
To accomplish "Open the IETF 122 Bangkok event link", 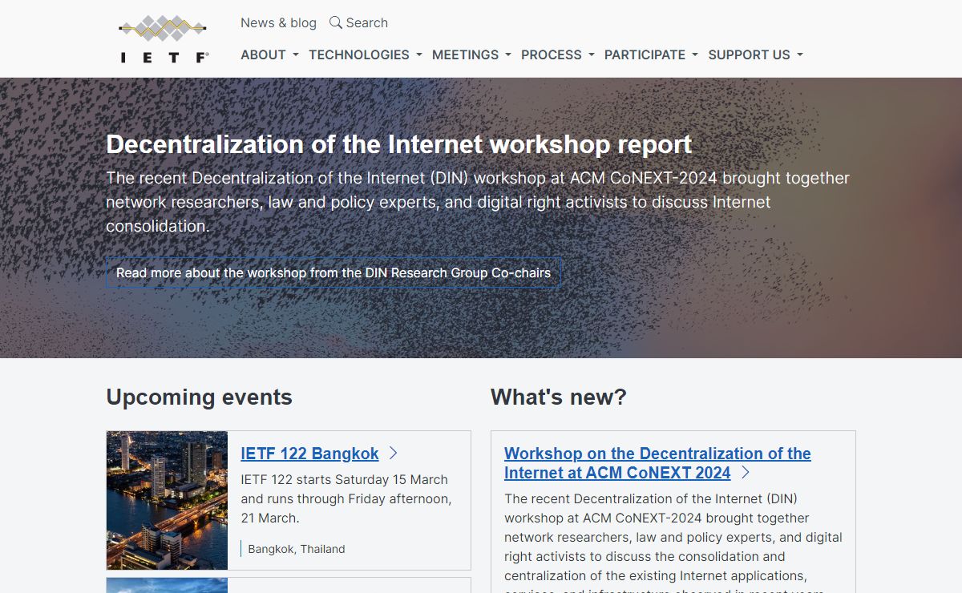I will 309,454.
